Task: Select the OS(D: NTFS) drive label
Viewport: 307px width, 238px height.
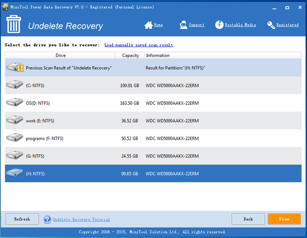Action: coord(38,103)
